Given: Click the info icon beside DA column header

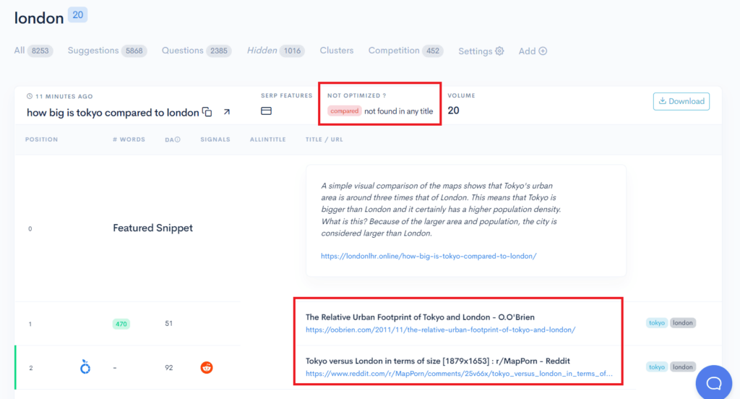Looking at the screenshot, I should pos(178,140).
